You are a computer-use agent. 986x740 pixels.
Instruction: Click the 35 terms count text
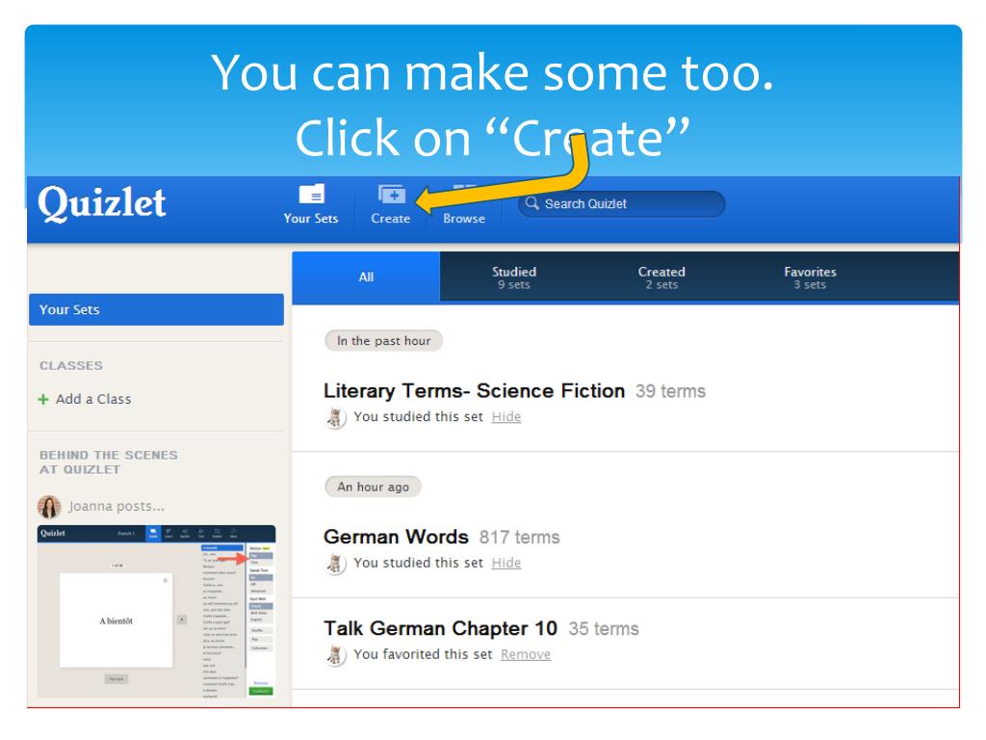(604, 628)
